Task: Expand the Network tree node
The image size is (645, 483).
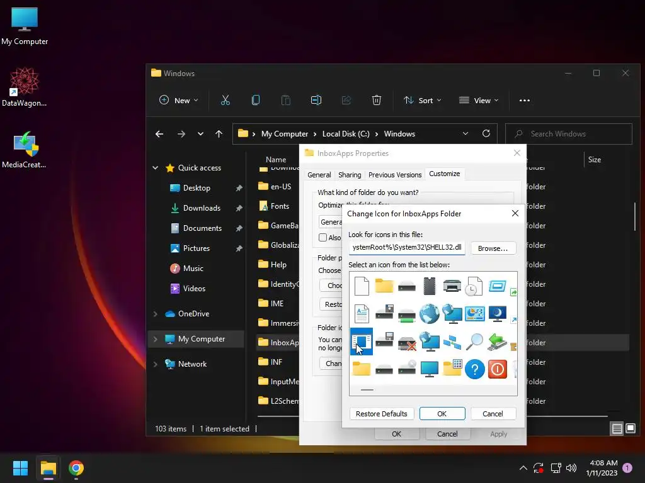Action: point(156,364)
